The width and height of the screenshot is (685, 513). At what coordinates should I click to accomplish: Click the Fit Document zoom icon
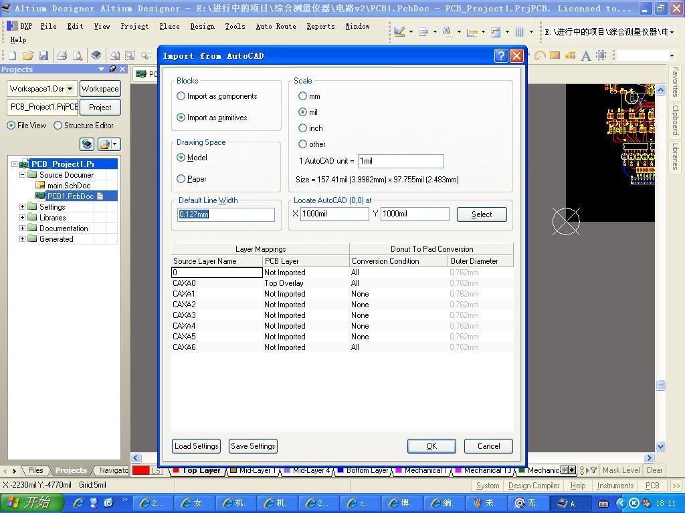click(114, 55)
